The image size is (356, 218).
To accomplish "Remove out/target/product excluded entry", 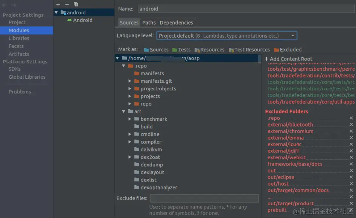I will click(x=351, y=203).
